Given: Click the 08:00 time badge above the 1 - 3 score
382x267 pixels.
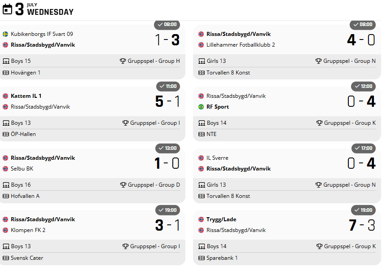Looking at the screenshot, I should click(167, 25).
